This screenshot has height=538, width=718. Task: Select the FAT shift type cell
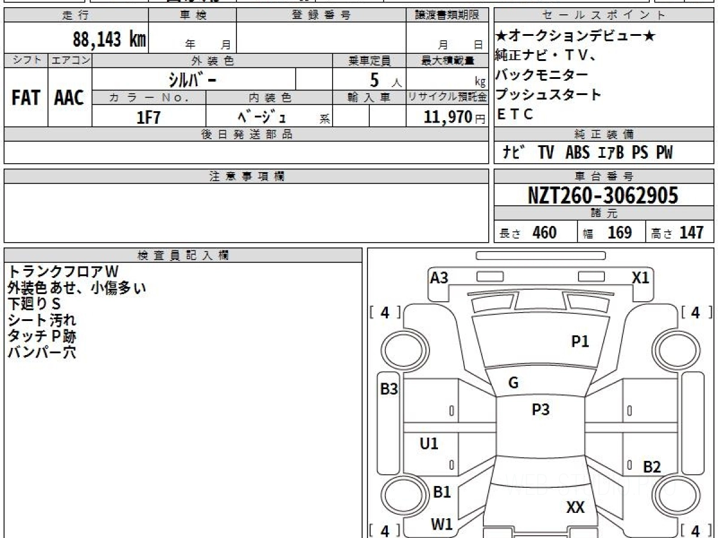(x=26, y=97)
